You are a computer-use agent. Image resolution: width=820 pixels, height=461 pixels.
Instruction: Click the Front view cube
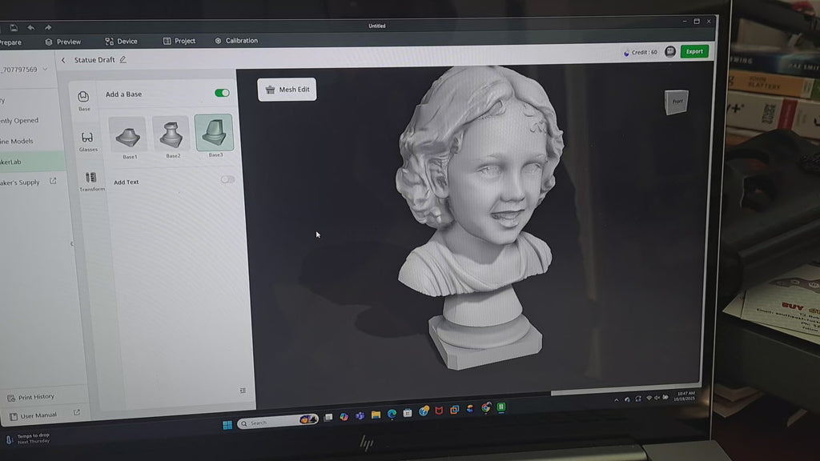pyautogui.click(x=677, y=102)
